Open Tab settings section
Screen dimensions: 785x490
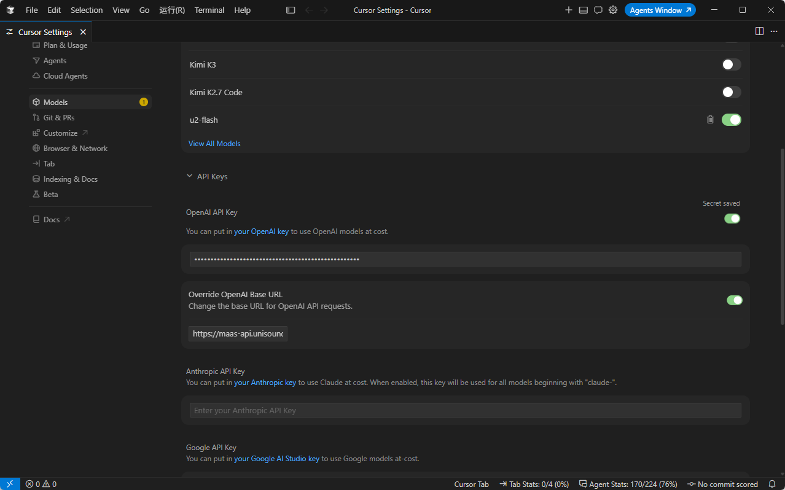[x=90, y=164]
